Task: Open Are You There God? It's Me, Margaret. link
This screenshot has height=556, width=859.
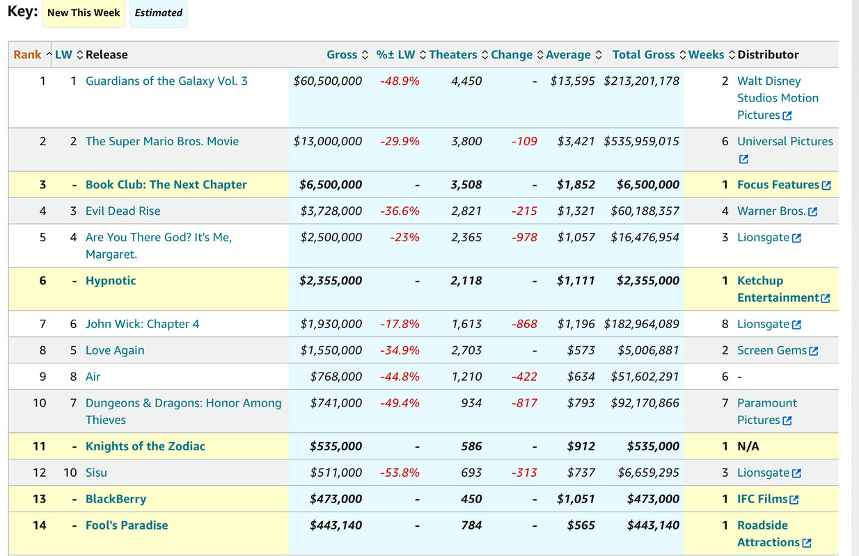Action: point(159,246)
